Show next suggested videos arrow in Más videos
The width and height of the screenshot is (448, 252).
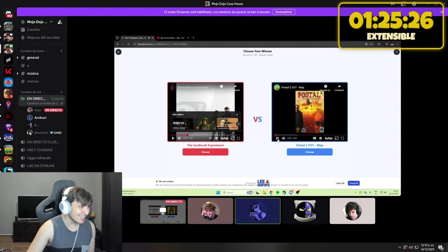pos(238,124)
